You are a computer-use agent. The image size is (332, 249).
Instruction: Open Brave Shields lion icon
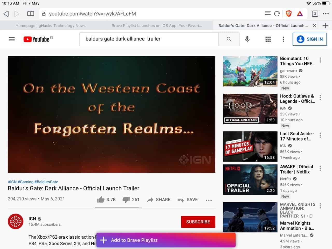tap(289, 14)
